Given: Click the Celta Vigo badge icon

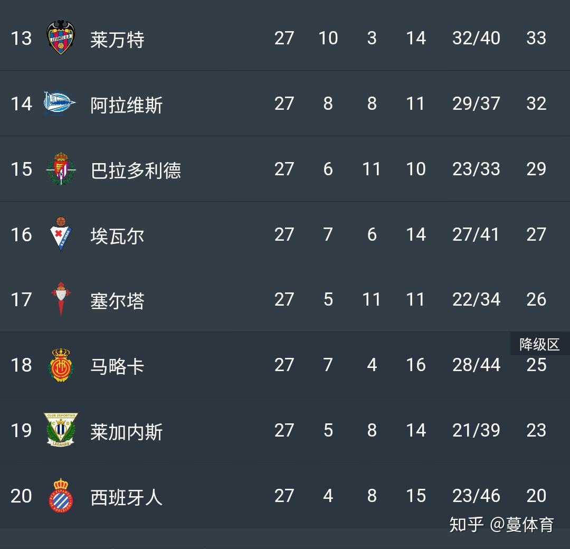Looking at the screenshot, I should (61, 299).
